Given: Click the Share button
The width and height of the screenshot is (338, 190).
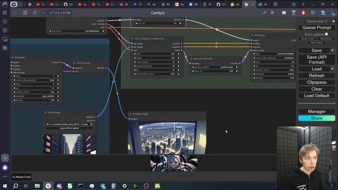Looking at the screenshot, I should coord(316,118).
